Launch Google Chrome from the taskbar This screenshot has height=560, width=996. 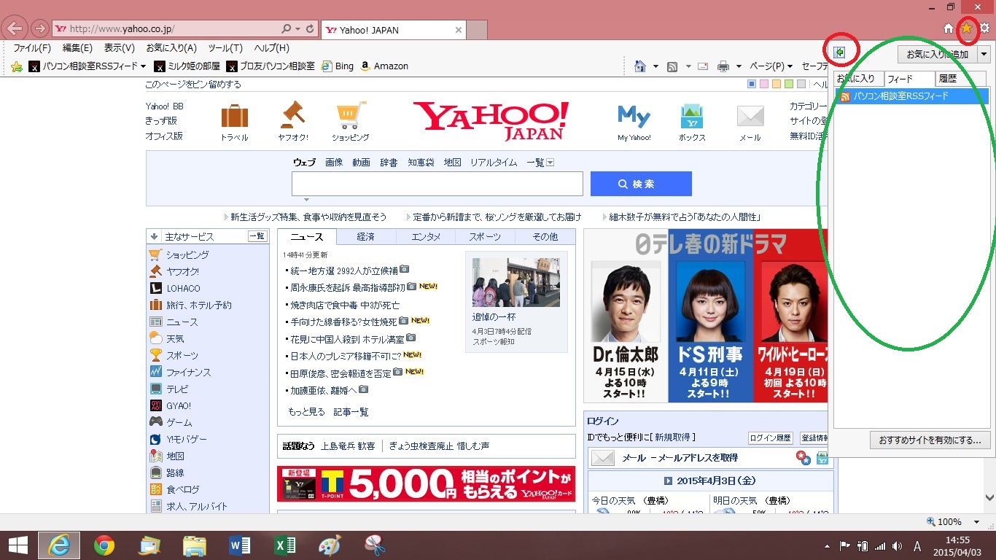pyautogui.click(x=104, y=545)
